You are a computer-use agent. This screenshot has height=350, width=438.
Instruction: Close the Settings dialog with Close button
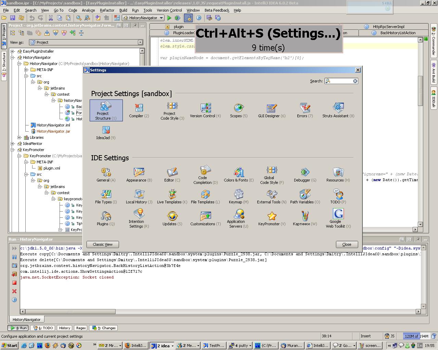pos(347,244)
